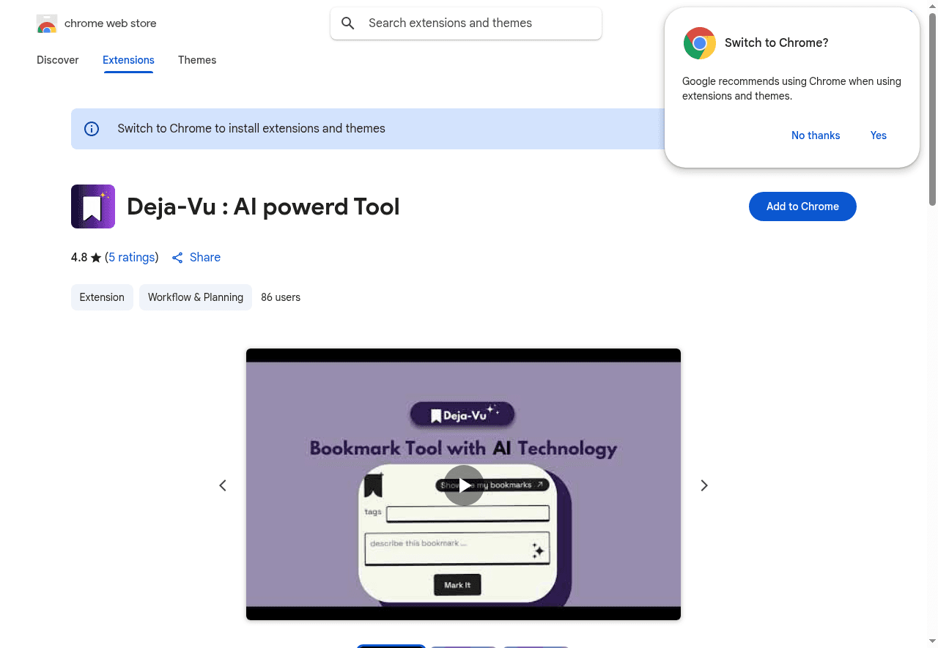Click Add to Chrome button

[x=802, y=206]
